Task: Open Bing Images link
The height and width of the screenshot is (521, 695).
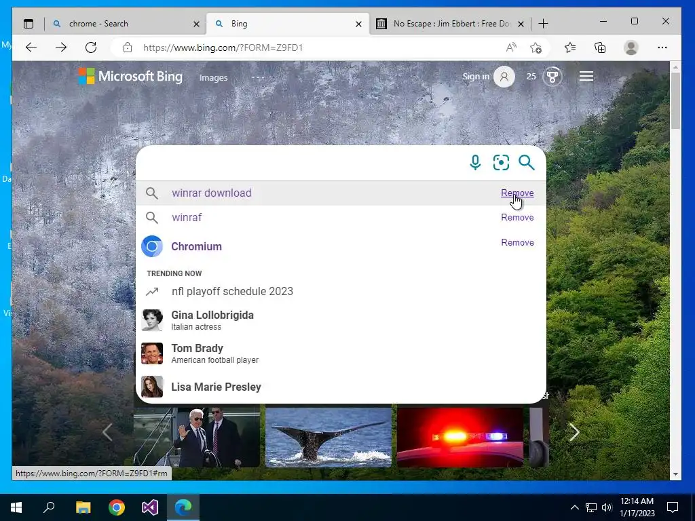Action: tap(213, 77)
